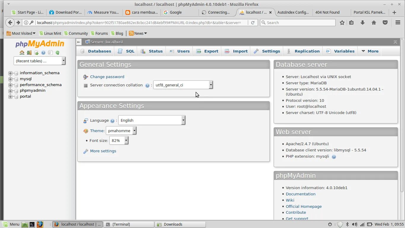Open the More tab dropdown
The width and height of the screenshot is (405, 228).
370,51
